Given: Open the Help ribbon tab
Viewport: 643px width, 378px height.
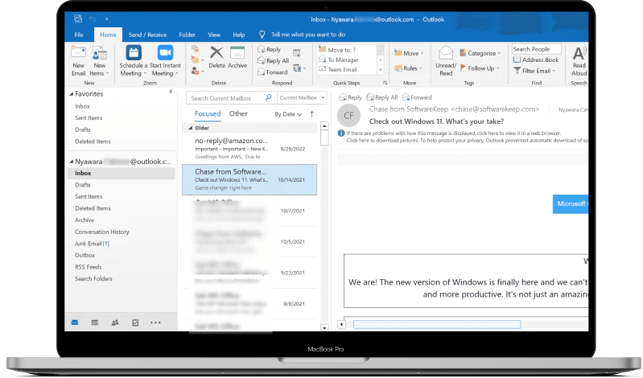Looking at the screenshot, I should click(239, 35).
